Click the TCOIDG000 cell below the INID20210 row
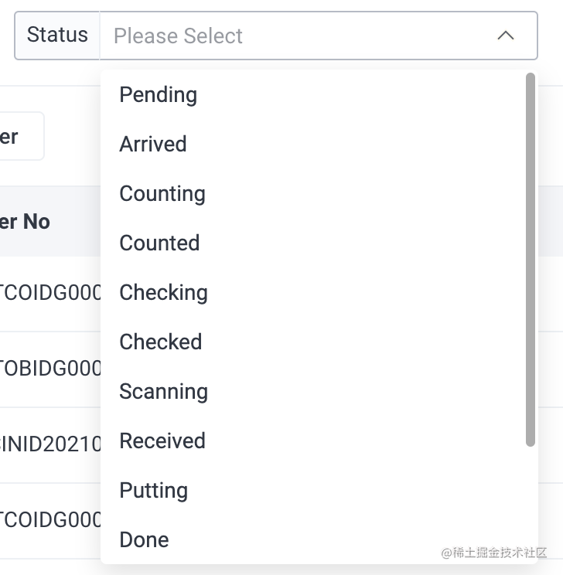 50,520
